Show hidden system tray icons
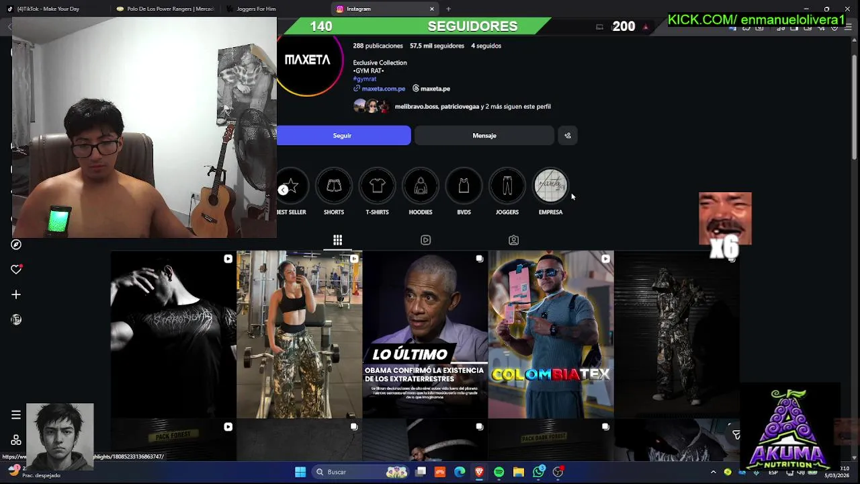Screen dimensions: 860x484 click(x=715, y=472)
